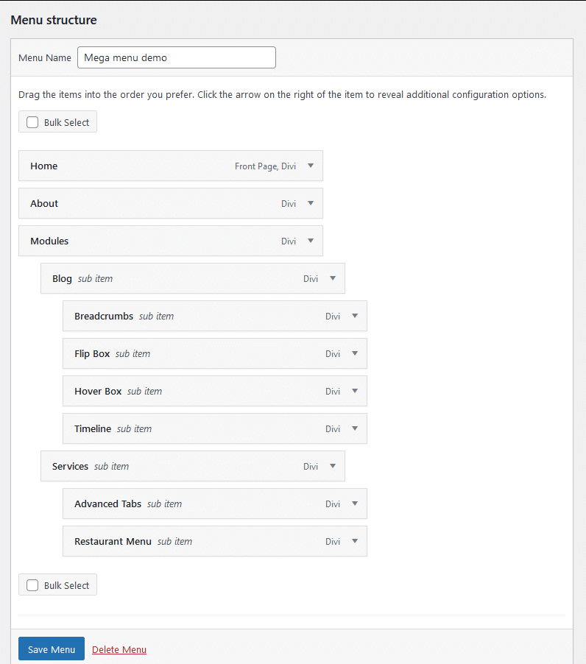
Task: Click the About menu item label
Action: click(x=44, y=203)
